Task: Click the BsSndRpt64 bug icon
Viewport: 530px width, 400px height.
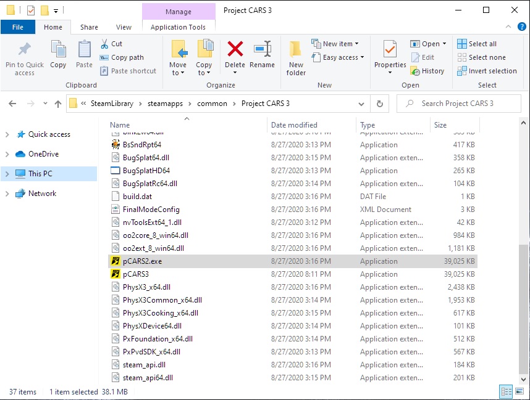Action: (x=116, y=145)
